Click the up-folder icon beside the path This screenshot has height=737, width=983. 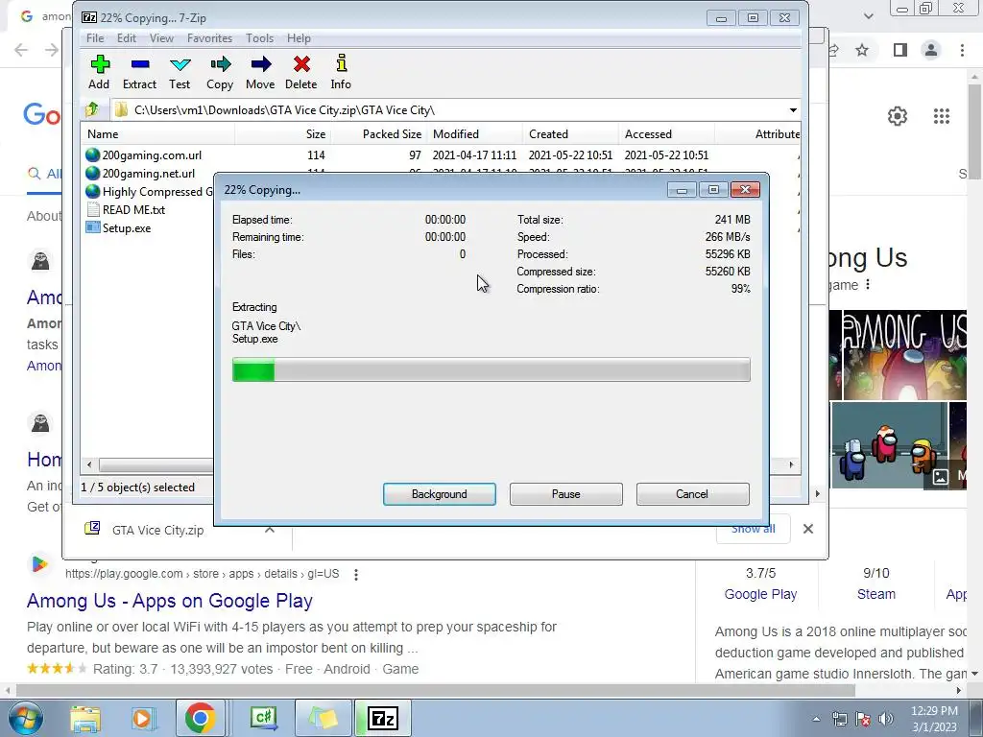(92, 109)
